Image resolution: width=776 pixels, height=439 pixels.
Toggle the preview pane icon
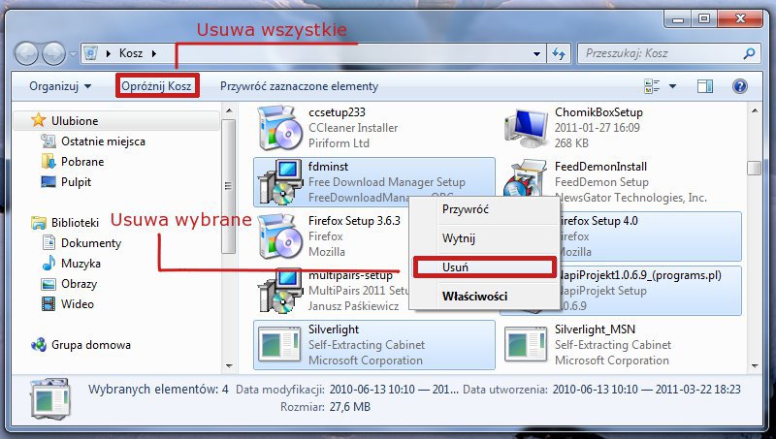pos(705,86)
